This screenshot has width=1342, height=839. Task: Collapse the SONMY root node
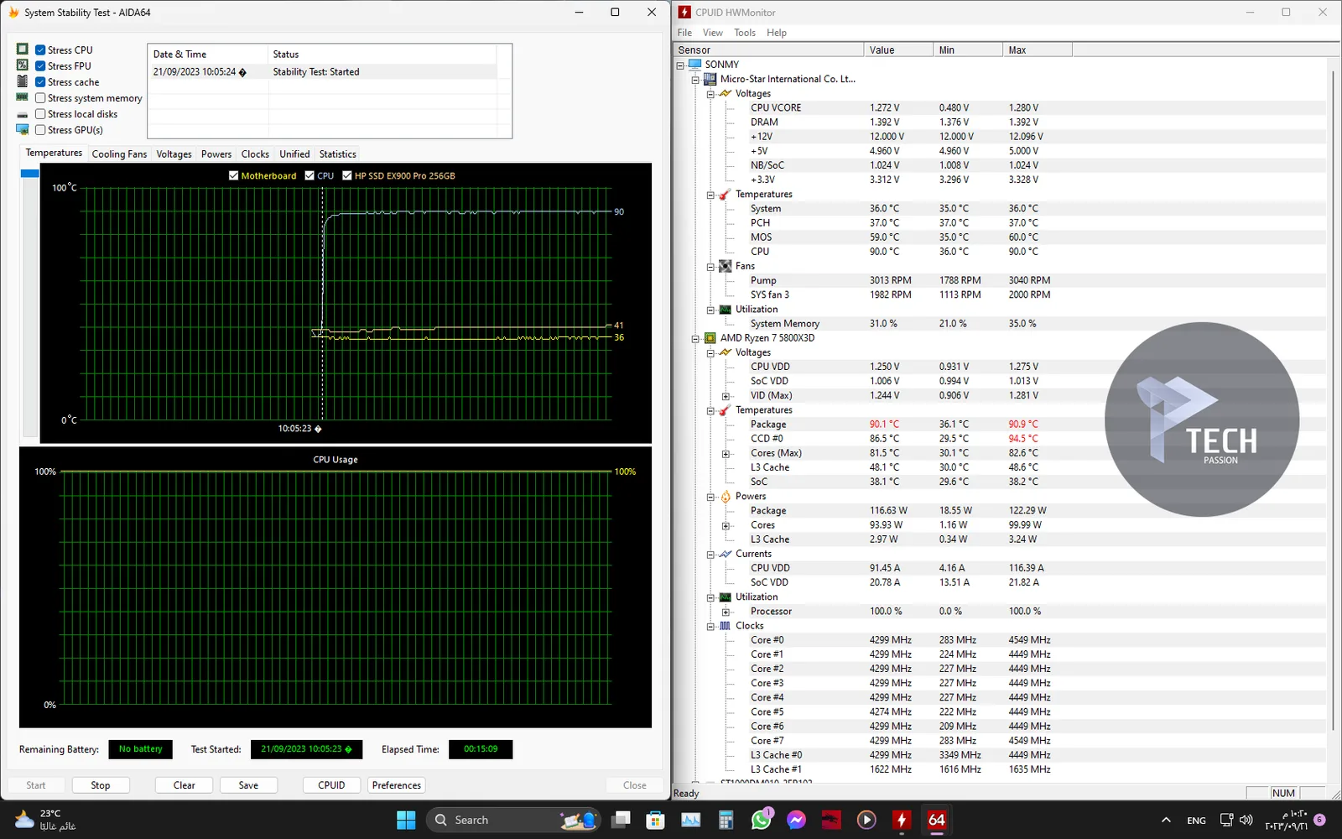(680, 65)
